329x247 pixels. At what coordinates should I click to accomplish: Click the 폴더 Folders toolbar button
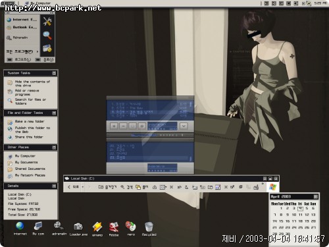click(142, 187)
